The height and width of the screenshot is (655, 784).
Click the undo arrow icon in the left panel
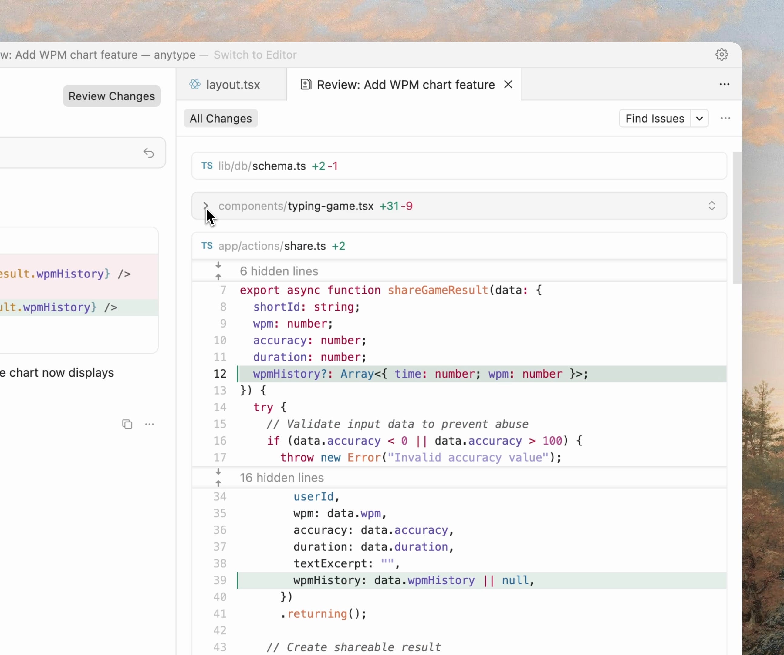point(149,153)
